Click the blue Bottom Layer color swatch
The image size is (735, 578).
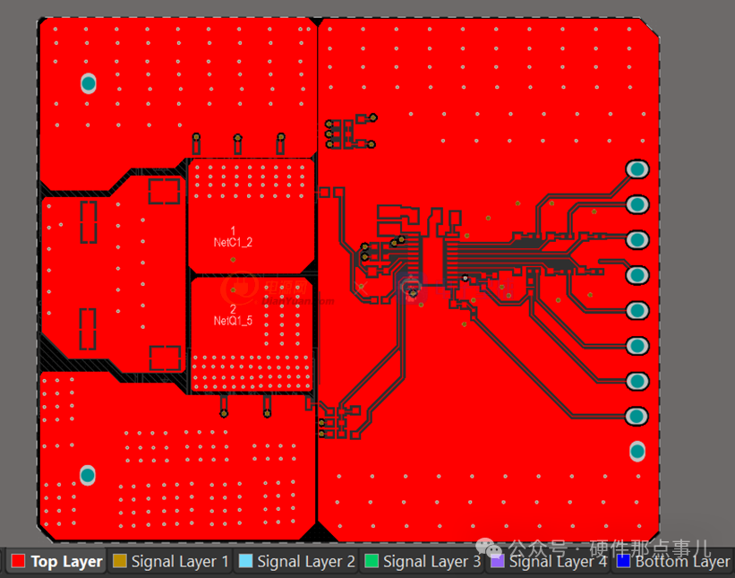pyautogui.click(x=623, y=562)
